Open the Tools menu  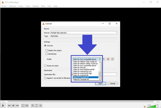(43, 6)
